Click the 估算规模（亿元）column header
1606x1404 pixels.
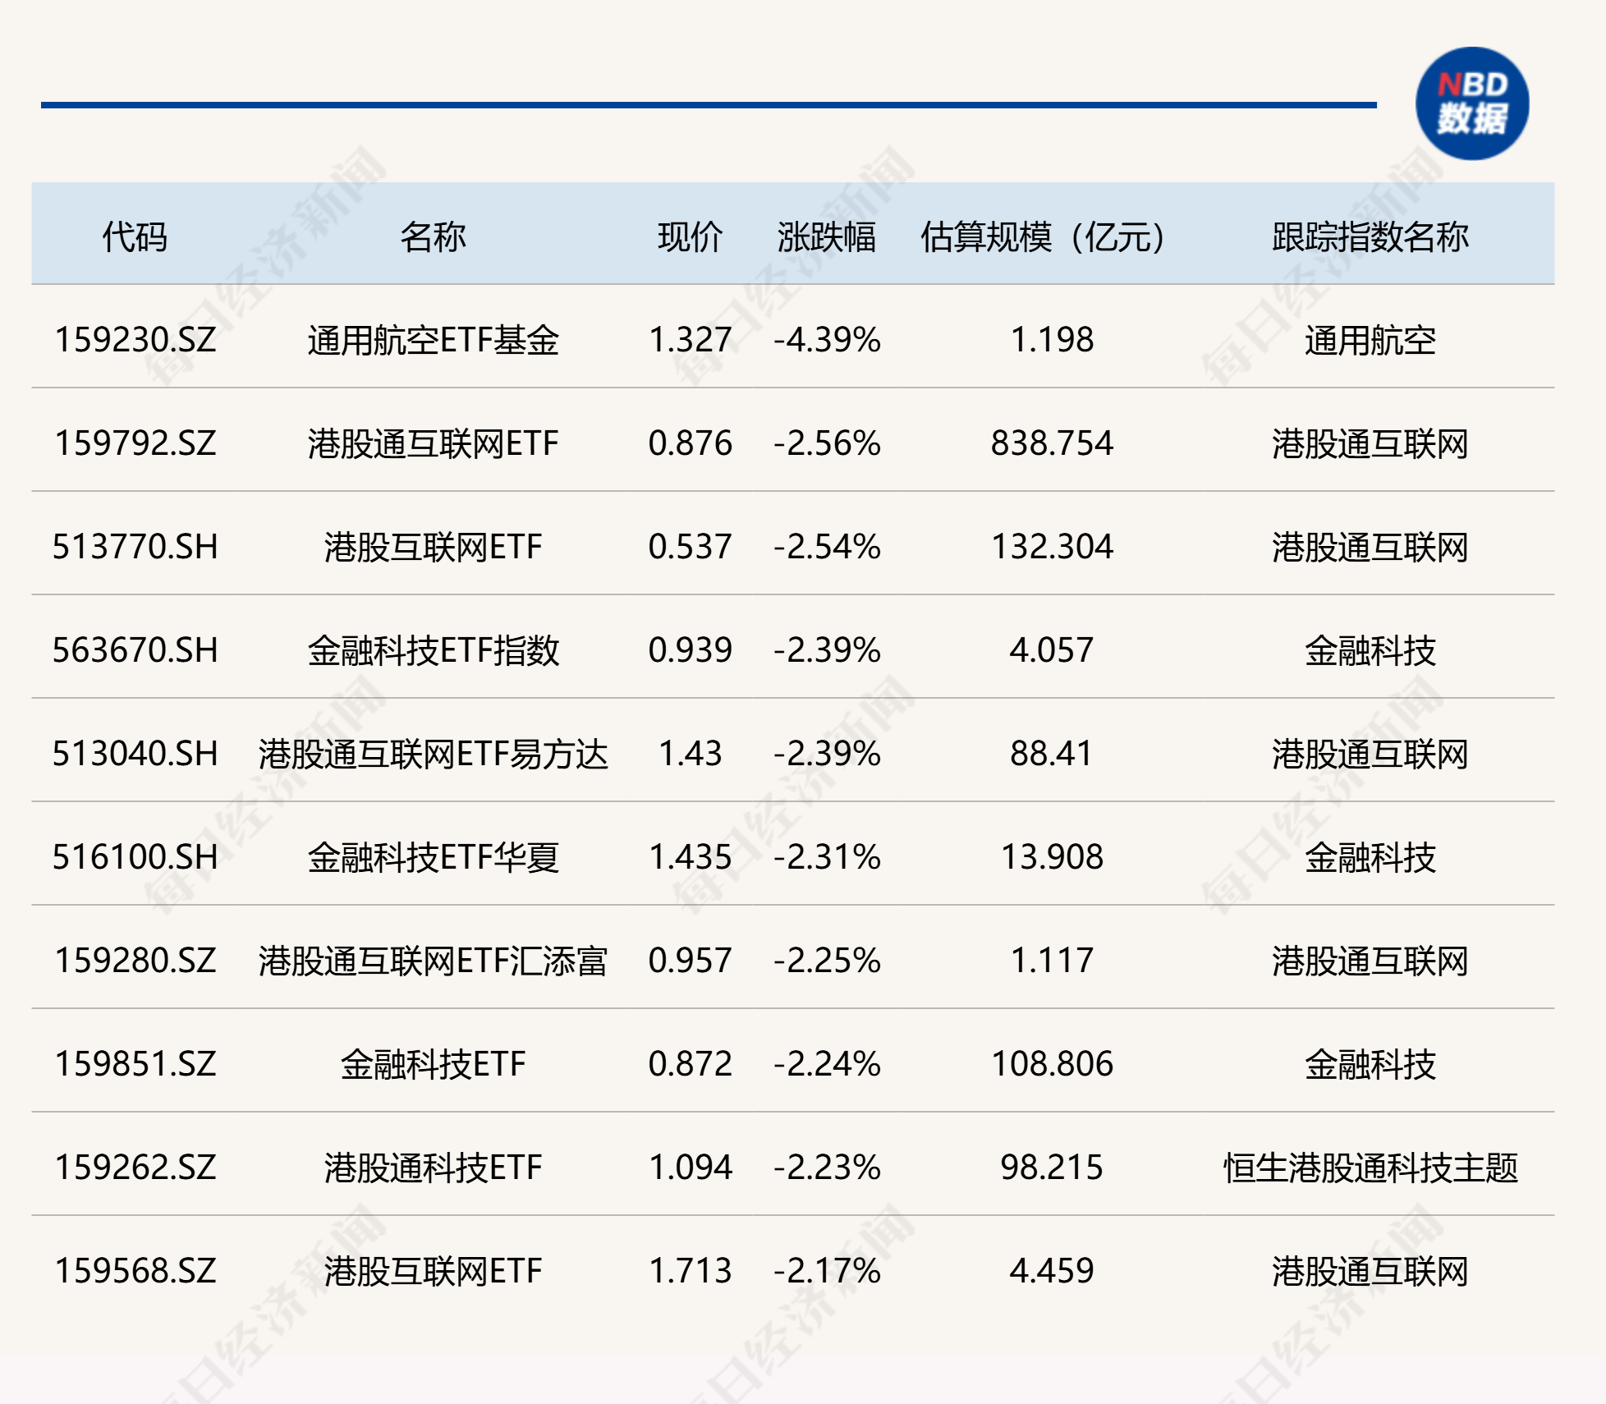1043,236
